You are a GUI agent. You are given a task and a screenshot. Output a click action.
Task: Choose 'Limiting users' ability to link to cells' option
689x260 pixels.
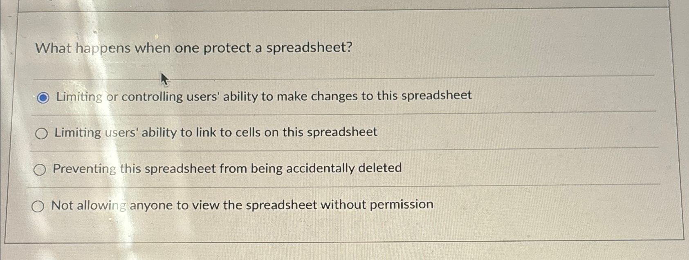[x=41, y=133]
